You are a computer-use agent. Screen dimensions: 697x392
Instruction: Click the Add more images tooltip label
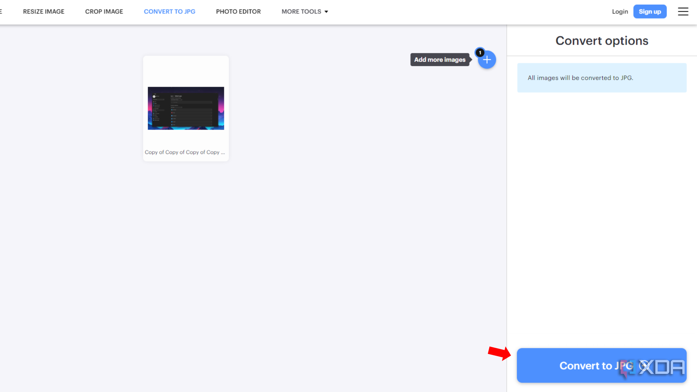pyautogui.click(x=440, y=60)
